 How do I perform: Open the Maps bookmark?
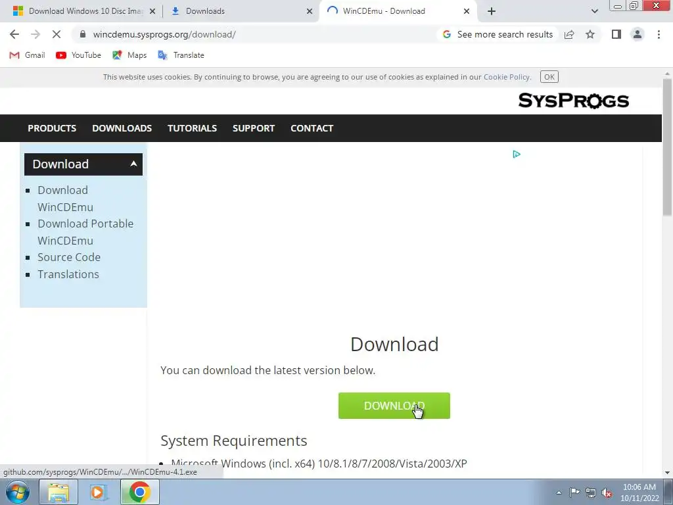point(129,55)
